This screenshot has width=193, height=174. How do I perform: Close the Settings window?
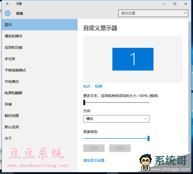coord(186,4)
